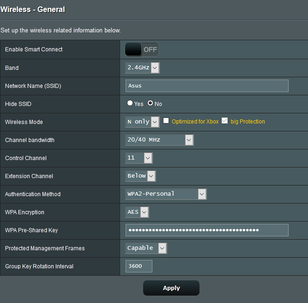Click the Group Key Rotation Interval label
Screen dimensions: 308x303
pyautogui.click(x=39, y=266)
